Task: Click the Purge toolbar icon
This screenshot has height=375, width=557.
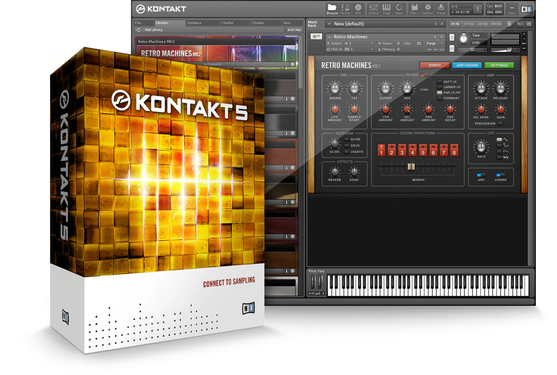Action: (x=441, y=9)
